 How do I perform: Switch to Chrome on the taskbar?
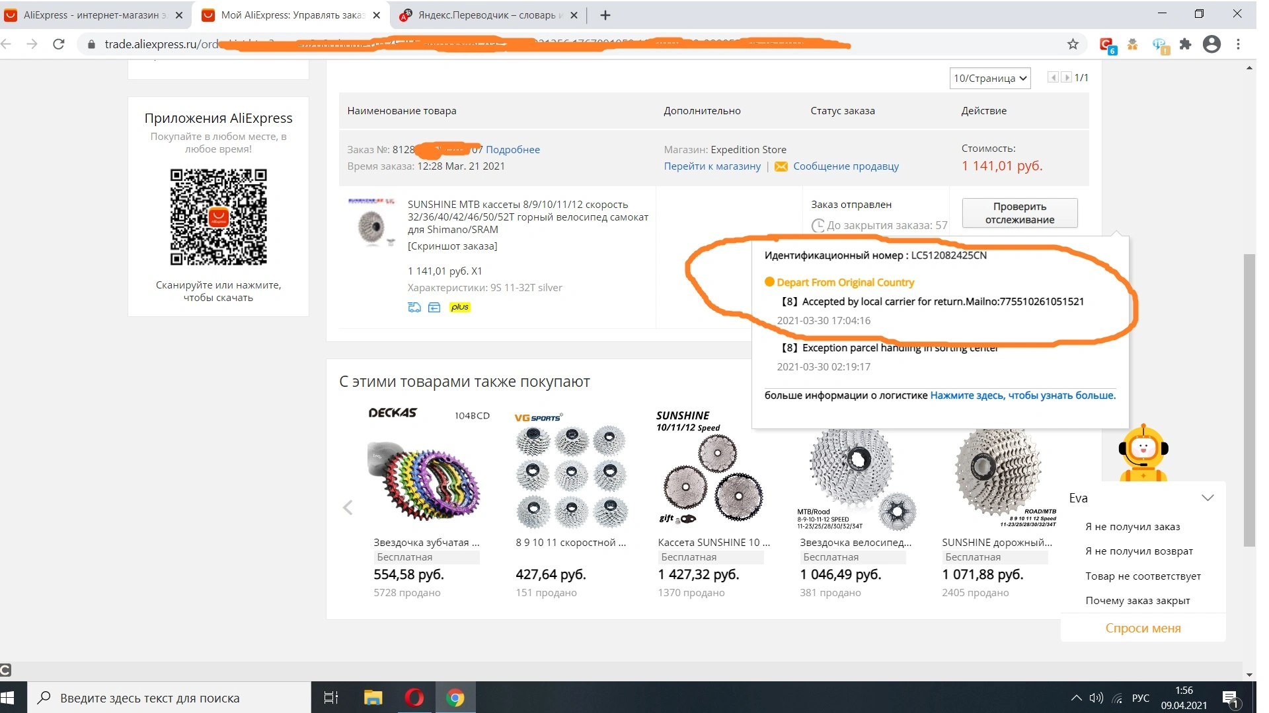[x=455, y=698]
